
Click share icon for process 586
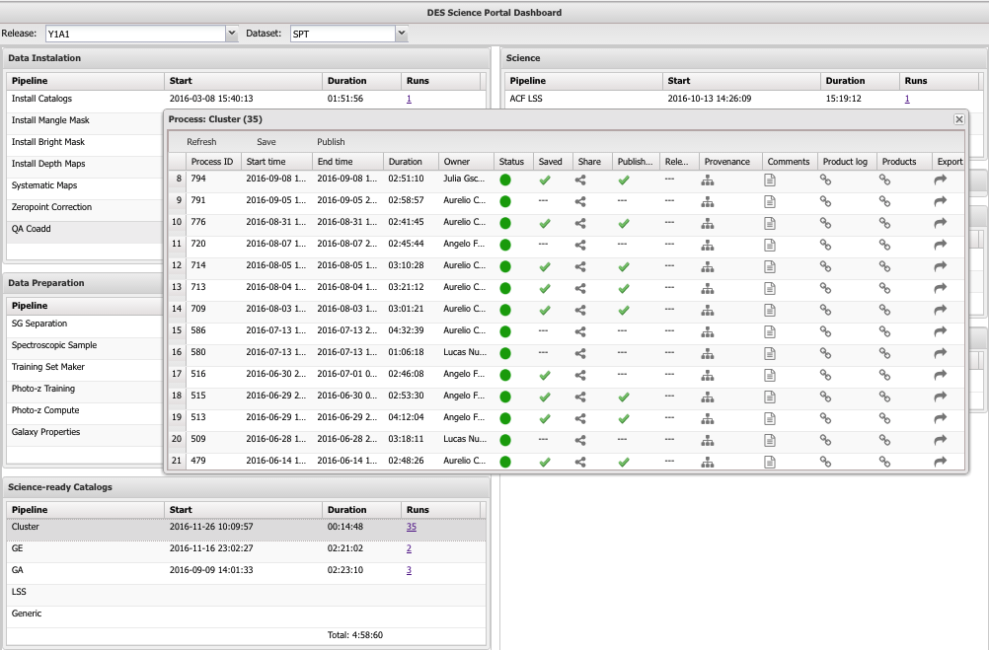[580, 331]
